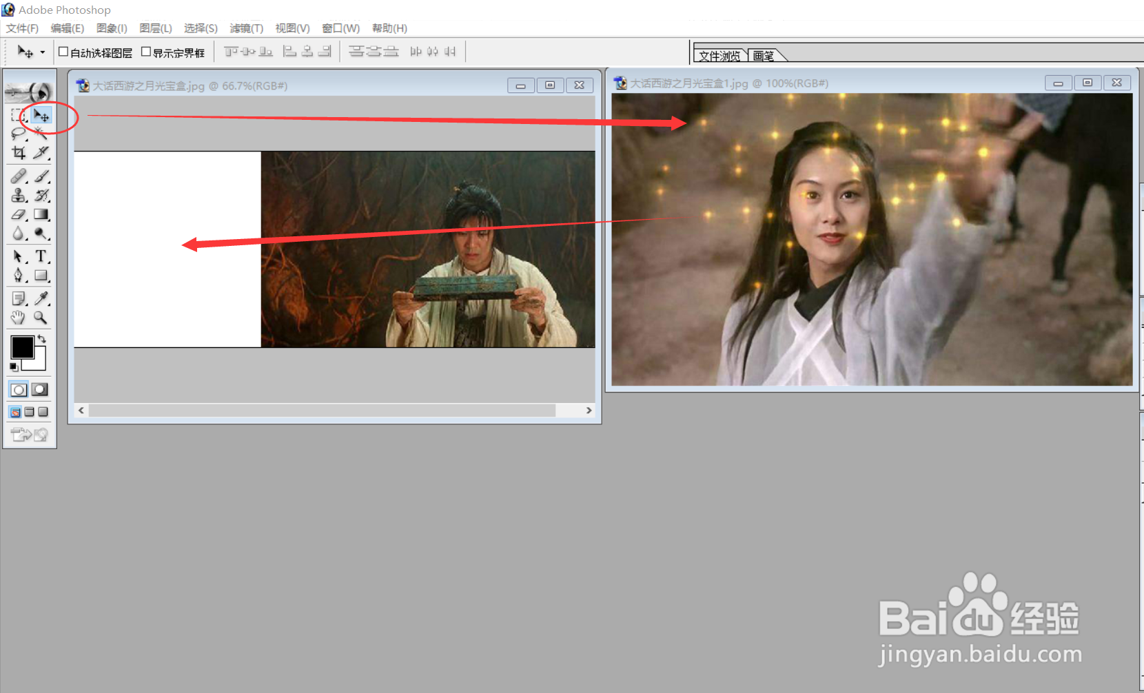Select the Brush tool
This screenshot has height=693, width=1144.
tap(41, 176)
